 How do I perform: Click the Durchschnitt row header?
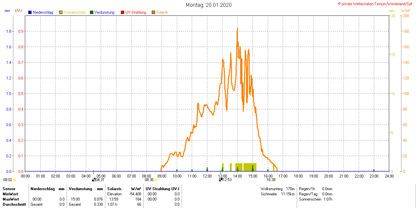[14, 204]
